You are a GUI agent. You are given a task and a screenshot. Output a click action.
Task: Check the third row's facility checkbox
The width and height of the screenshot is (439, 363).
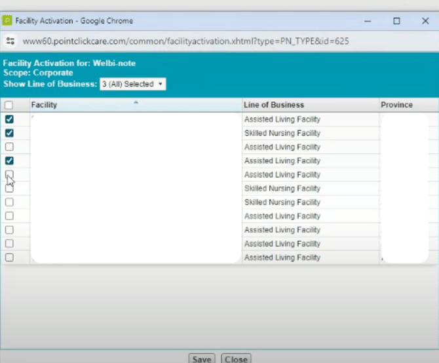pyautogui.click(x=9, y=147)
